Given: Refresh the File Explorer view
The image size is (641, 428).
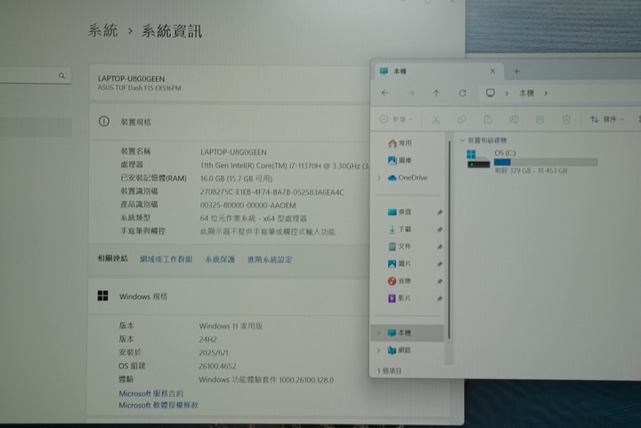Looking at the screenshot, I should pyautogui.click(x=462, y=93).
